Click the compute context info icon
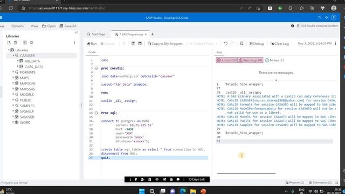 tap(292, 26)
